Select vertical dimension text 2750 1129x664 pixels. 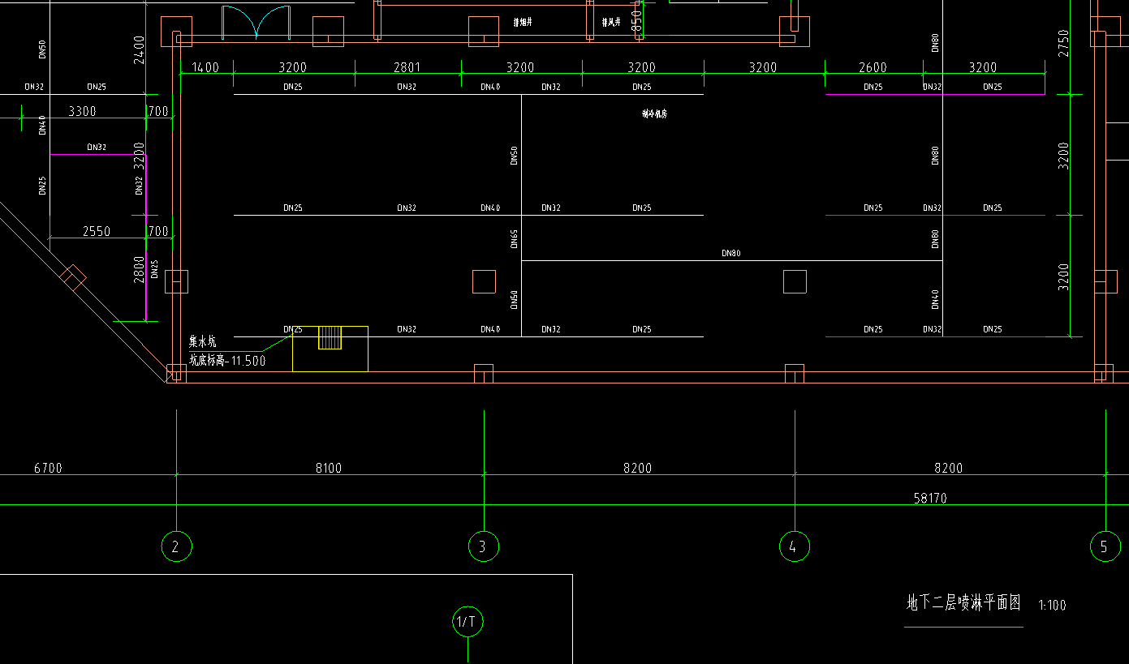(1064, 44)
